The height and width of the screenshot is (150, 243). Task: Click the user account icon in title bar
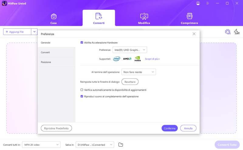tap(198, 3)
